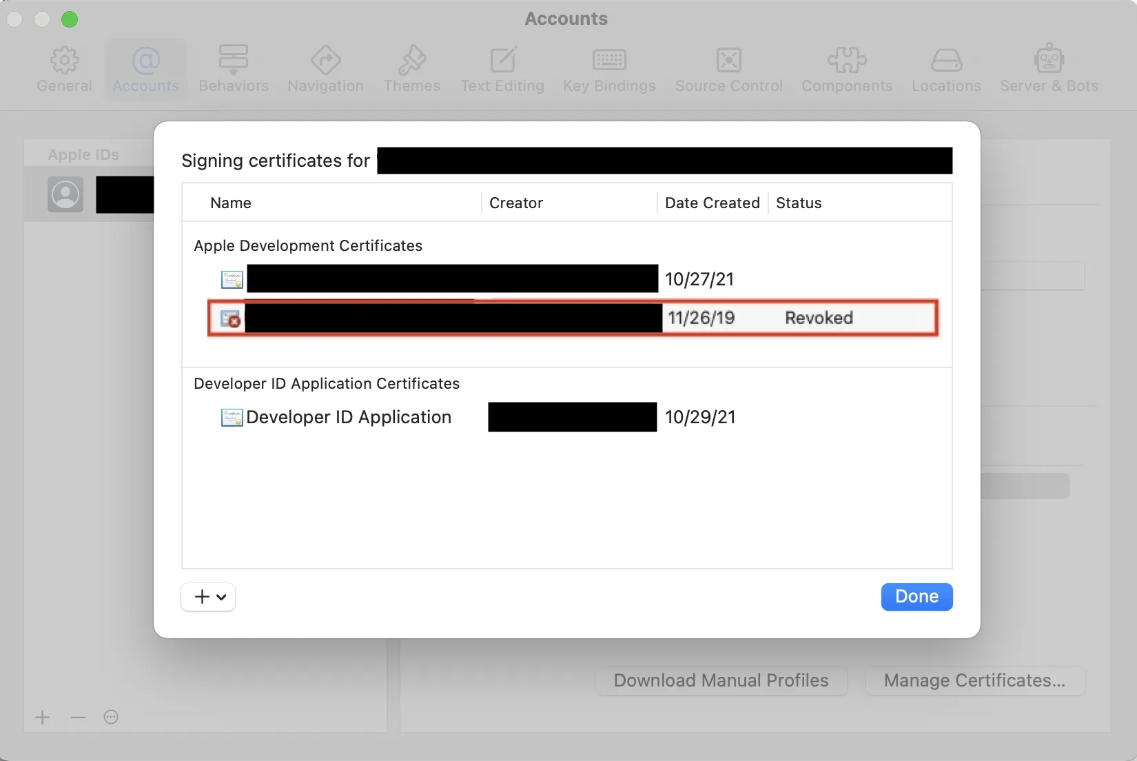
Task: Click the Manage Certificates button
Action: pyautogui.click(x=975, y=681)
